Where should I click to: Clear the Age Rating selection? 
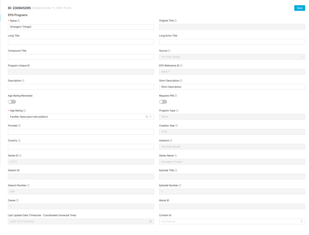[x=147, y=117]
